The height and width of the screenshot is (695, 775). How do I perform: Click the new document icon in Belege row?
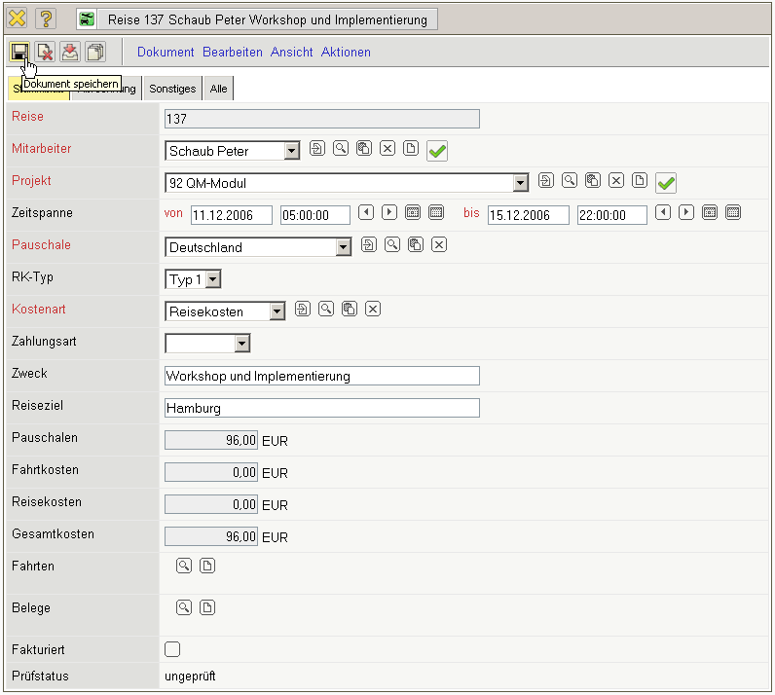point(206,607)
